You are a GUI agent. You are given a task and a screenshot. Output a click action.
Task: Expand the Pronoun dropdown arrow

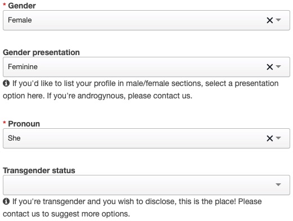(278, 138)
